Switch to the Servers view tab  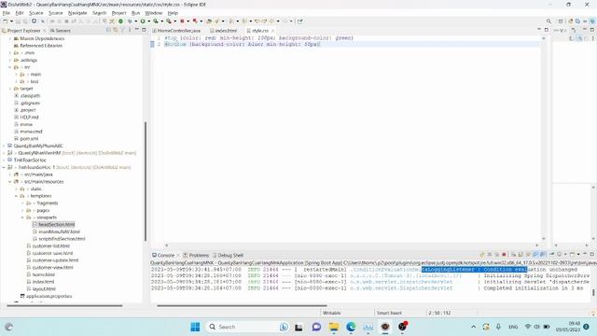pyautogui.click(x=60, y=31)
